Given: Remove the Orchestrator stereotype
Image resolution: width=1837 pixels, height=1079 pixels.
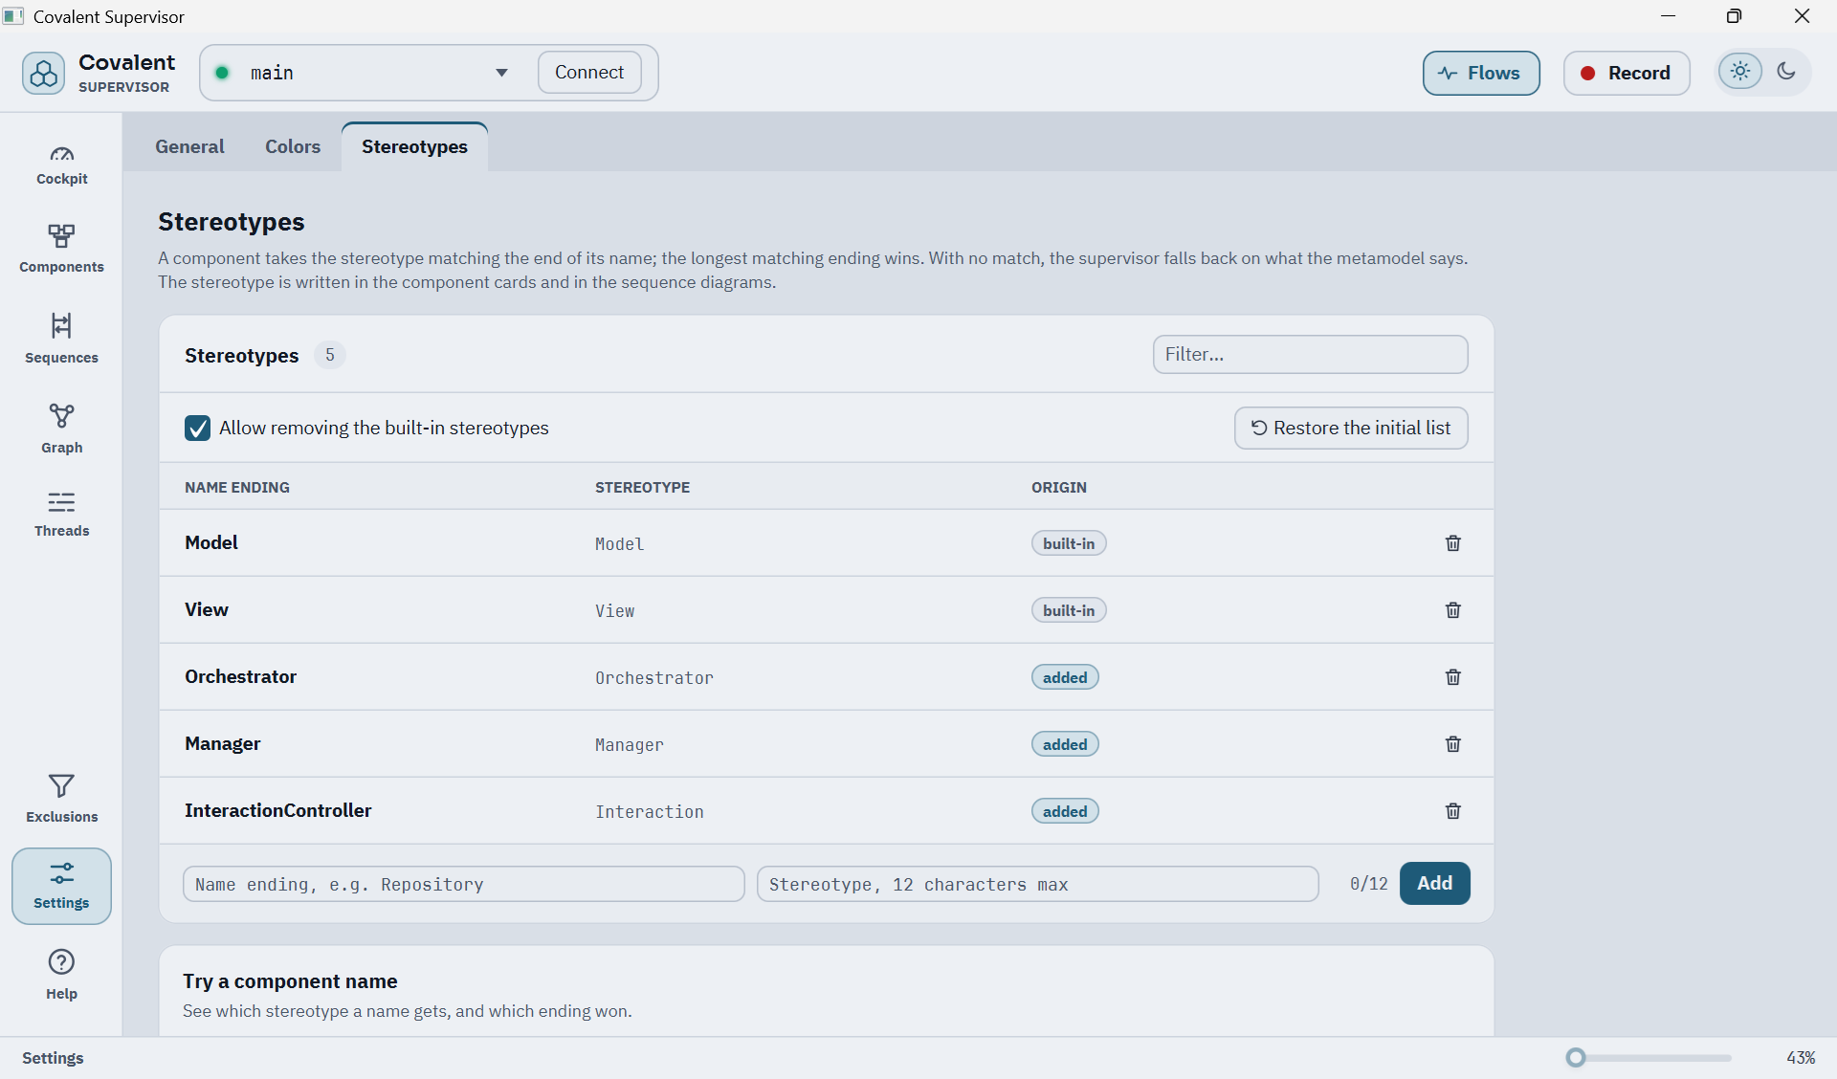Looking at the screenshot, I should (x=1452, y=677).
